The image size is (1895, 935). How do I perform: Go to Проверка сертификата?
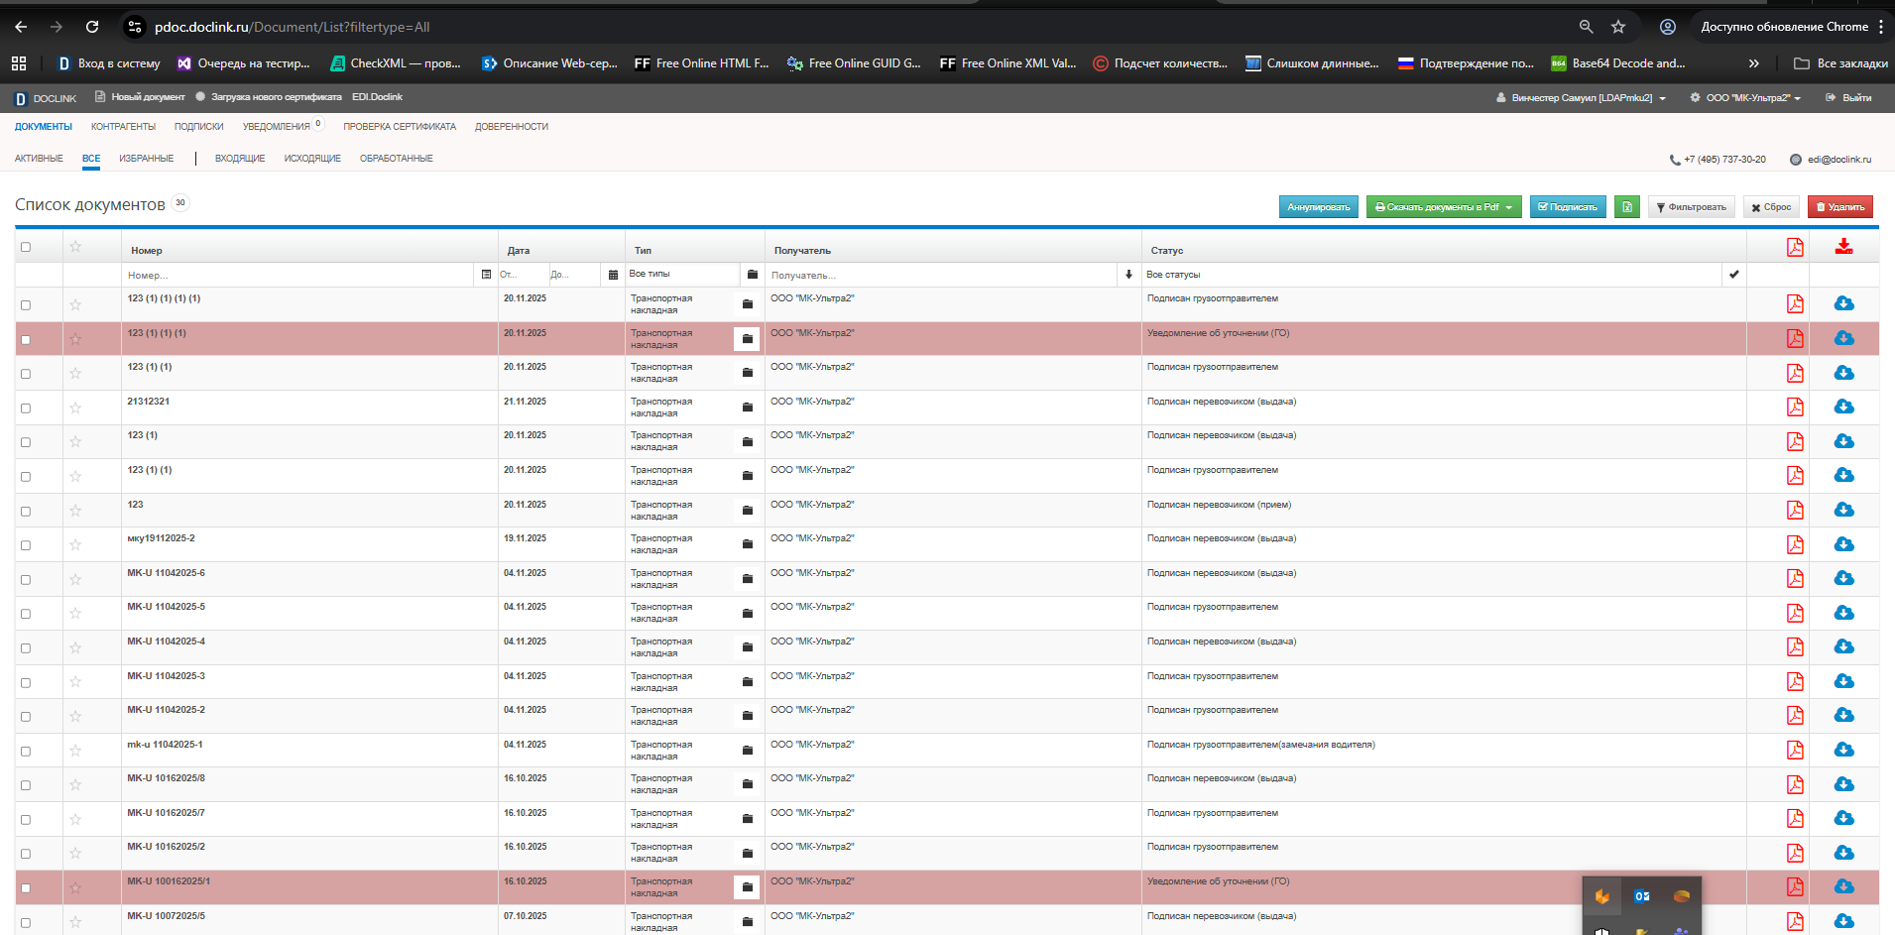(x=400, y=127)
